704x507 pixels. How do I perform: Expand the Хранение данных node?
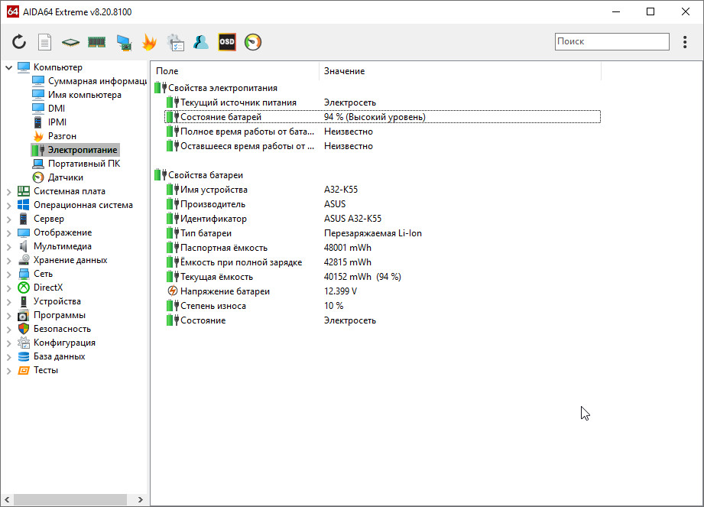[x=8, y=260]
